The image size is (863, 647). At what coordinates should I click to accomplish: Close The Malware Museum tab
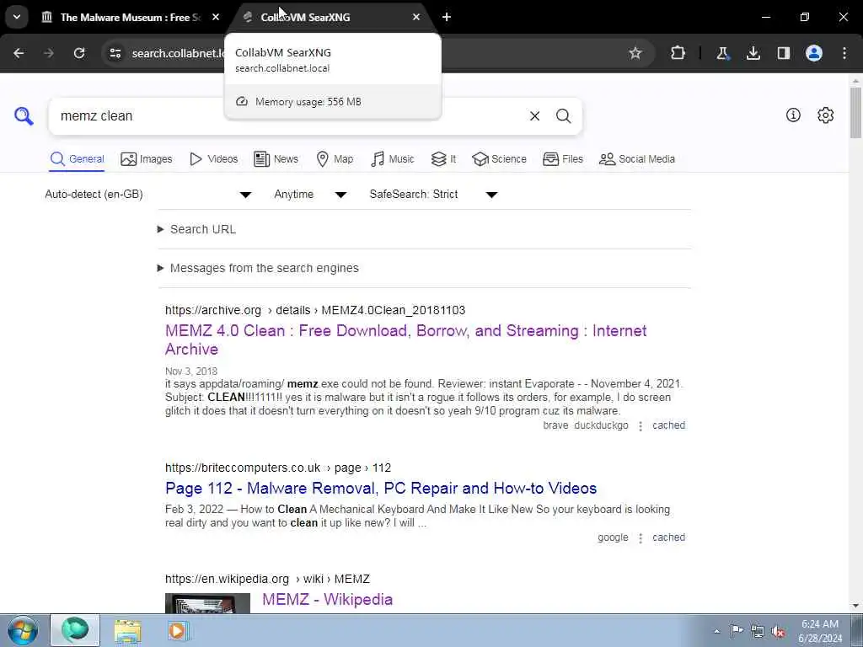[216, 17]
